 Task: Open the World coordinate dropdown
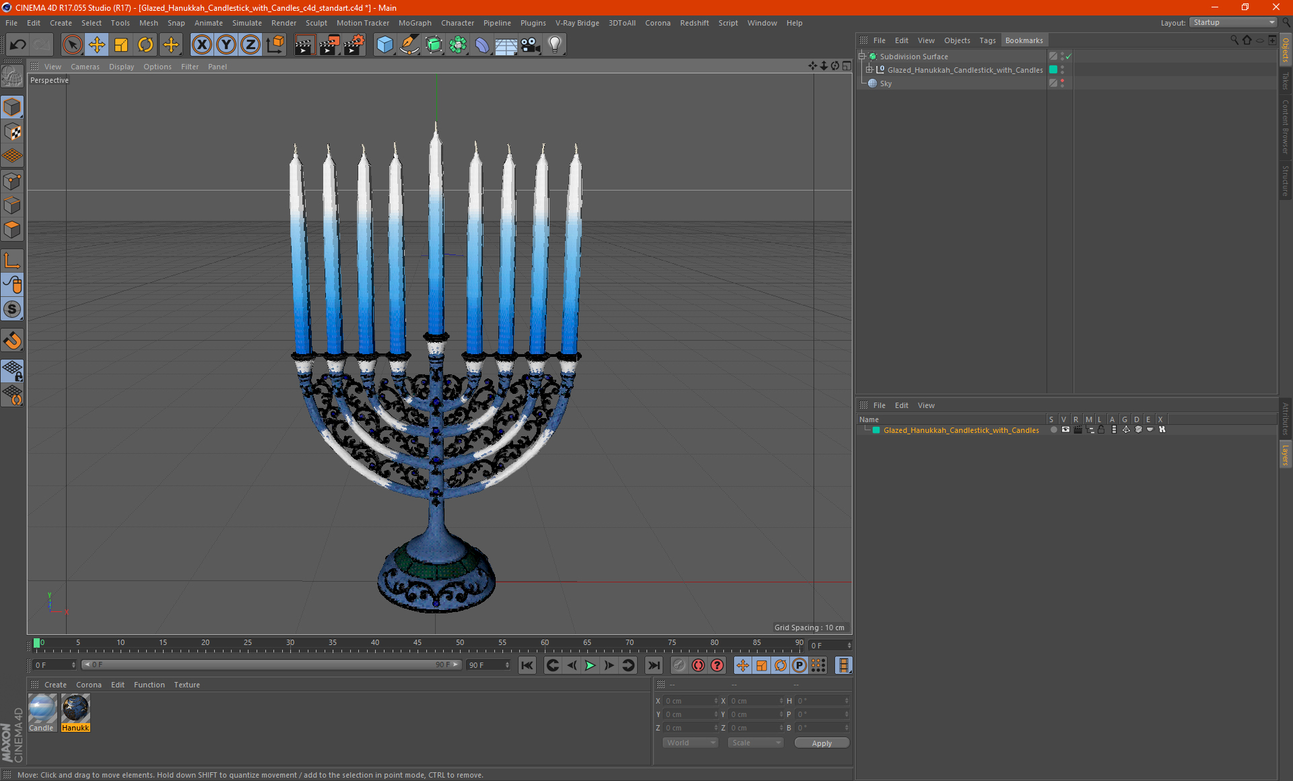690,743
